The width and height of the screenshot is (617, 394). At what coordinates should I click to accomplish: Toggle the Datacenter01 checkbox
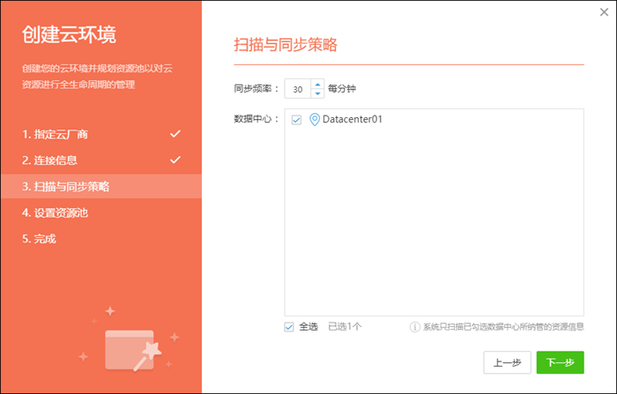tap(296, 120)
